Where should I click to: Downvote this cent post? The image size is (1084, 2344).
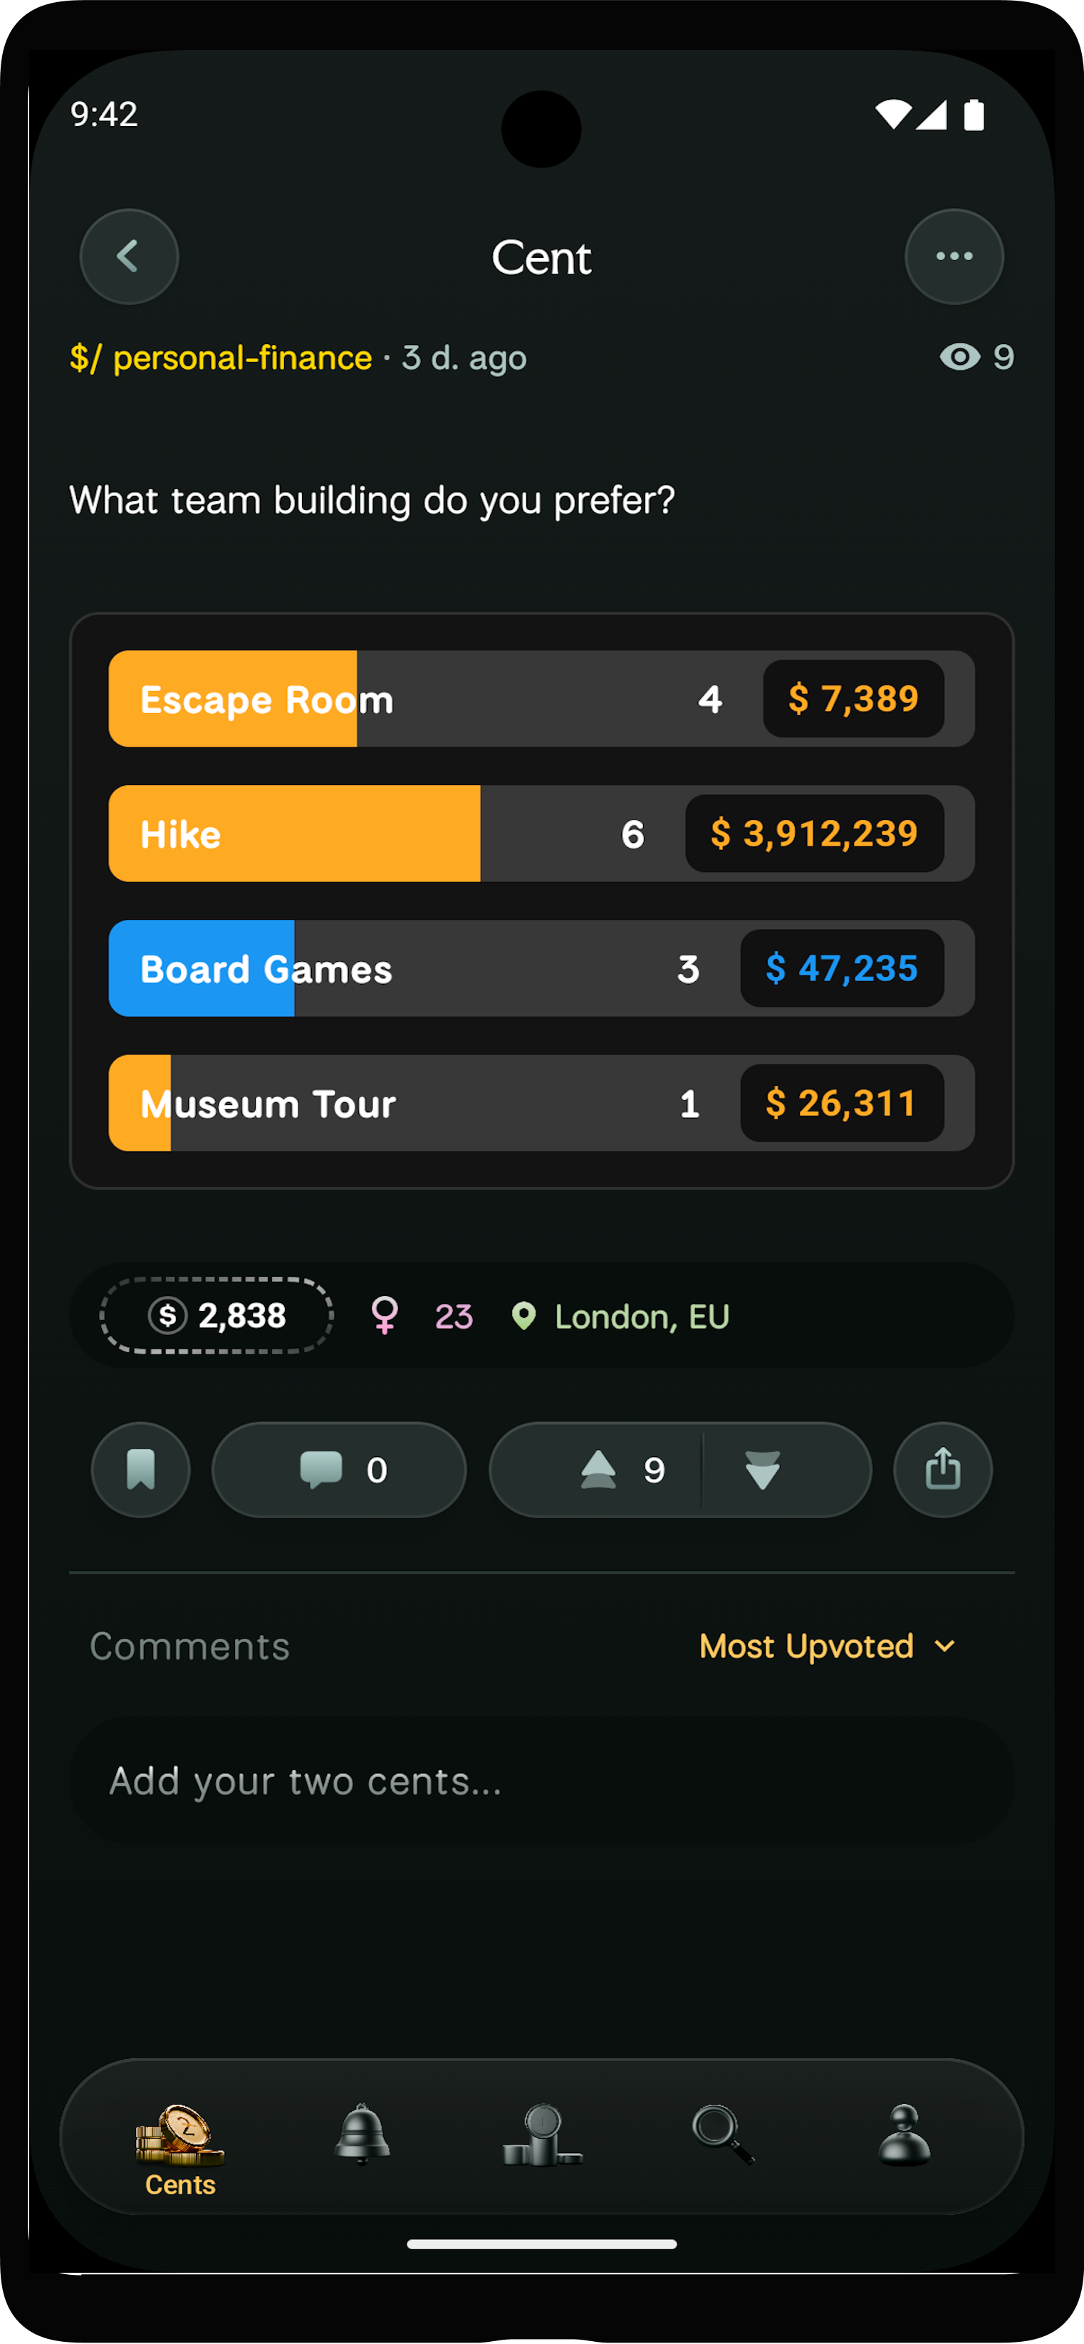pyautogui.click(x=762, y=1470)
